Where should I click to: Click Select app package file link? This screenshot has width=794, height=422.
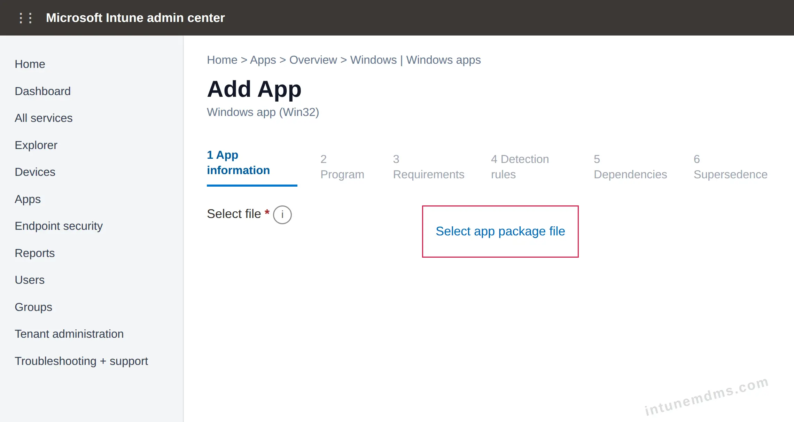coord(500,231)
